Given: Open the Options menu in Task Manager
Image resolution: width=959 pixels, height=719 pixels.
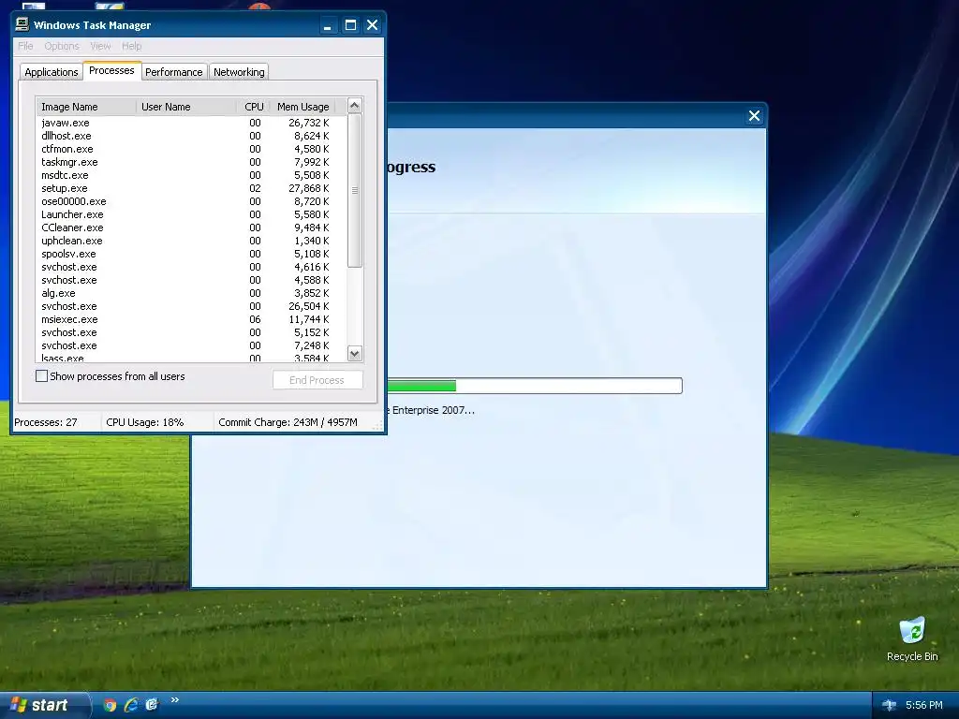Looking at the screenshot, I should click(62, 46).
